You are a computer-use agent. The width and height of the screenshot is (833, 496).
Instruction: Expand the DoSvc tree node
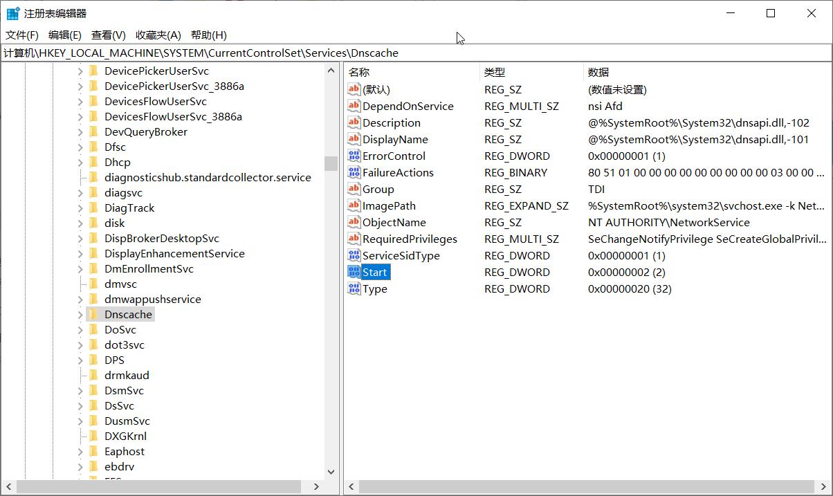(81, 329)
